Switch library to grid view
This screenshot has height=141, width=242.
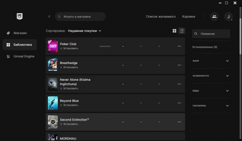(x=174, y=31)
